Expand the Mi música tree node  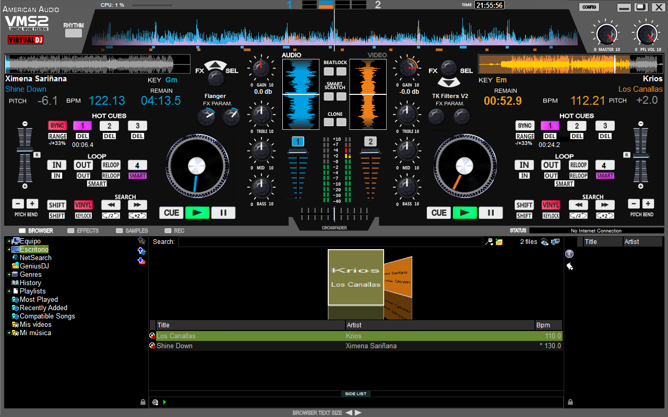point(9,333)
